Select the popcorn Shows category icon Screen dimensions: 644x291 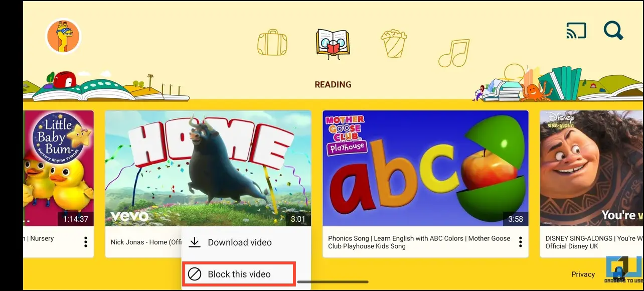[x=394, y=43]
